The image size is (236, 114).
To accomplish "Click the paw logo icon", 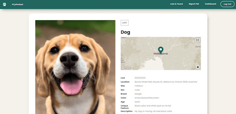I will [x=4, y=4].
